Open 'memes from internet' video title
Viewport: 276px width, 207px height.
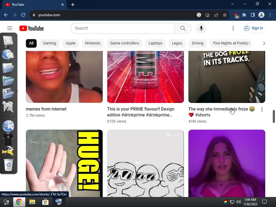click(46, 109)
